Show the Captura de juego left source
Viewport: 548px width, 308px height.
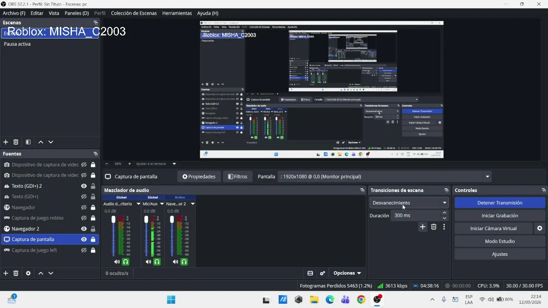click(x=84, y=250)
